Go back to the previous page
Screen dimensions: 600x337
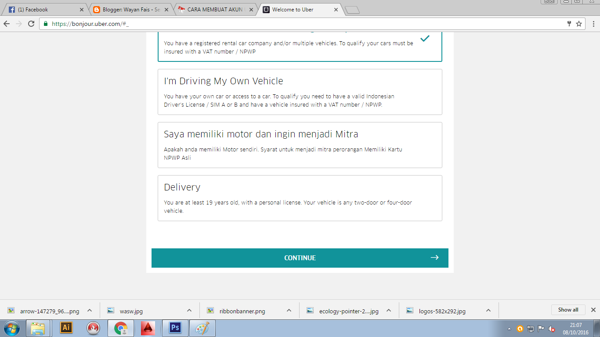point(7,24)
